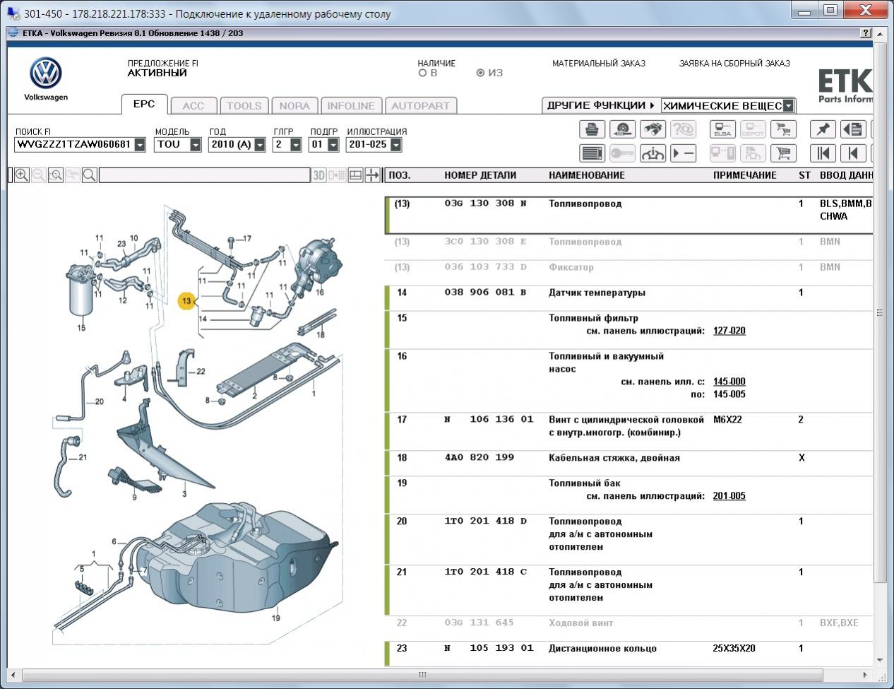Click the diagram search input field
894x689 pixels.
(205, 175)
